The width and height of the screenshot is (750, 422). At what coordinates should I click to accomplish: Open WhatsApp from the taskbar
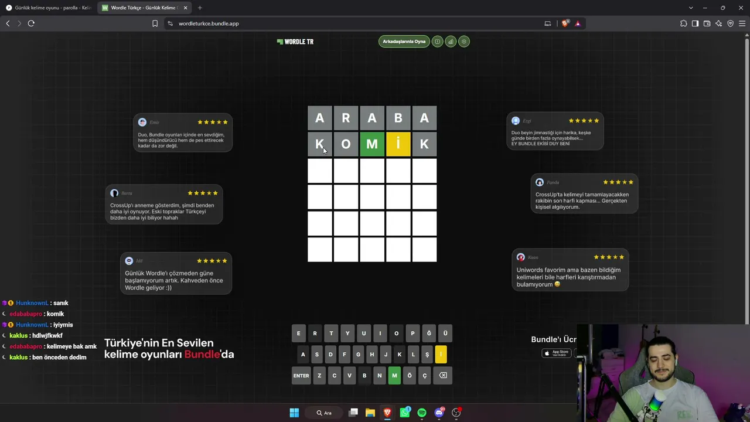tap(405, 413)
